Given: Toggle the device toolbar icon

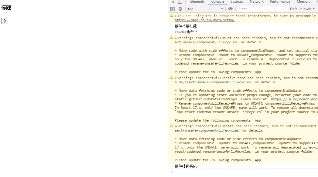Looking at the screenshot, I should tap(180, 2).
